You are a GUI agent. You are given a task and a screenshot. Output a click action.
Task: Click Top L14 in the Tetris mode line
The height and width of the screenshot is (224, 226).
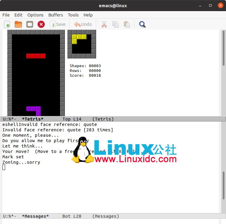click(x=72, y=119)
